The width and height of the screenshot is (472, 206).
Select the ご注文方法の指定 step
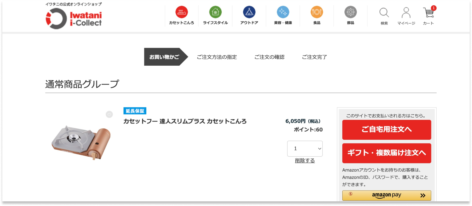(x=217, y=57)
